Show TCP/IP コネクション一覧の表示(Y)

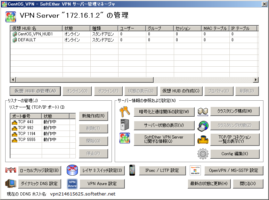point(235,139)
